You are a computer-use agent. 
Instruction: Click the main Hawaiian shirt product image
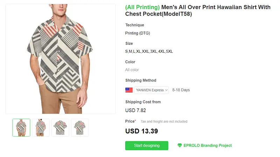click(61, 59)
